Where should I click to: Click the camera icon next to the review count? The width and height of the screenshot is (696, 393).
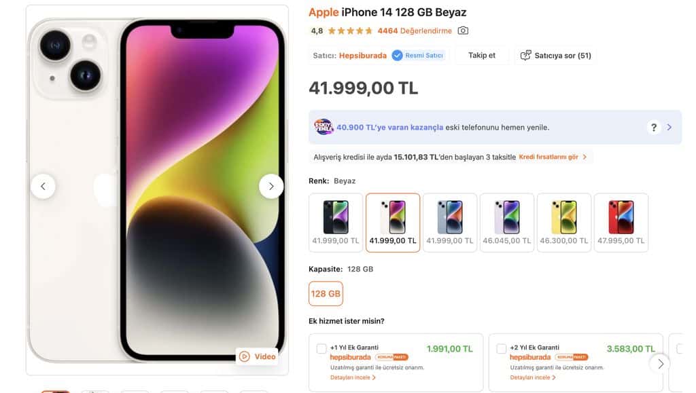pyautogui.click(x=463, y=31)
